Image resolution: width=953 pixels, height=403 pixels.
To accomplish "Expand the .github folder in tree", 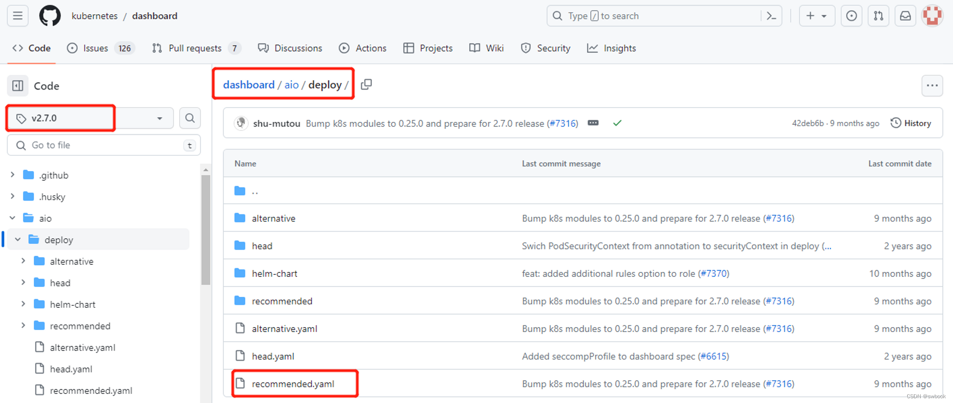I will (x=12, y=175).
